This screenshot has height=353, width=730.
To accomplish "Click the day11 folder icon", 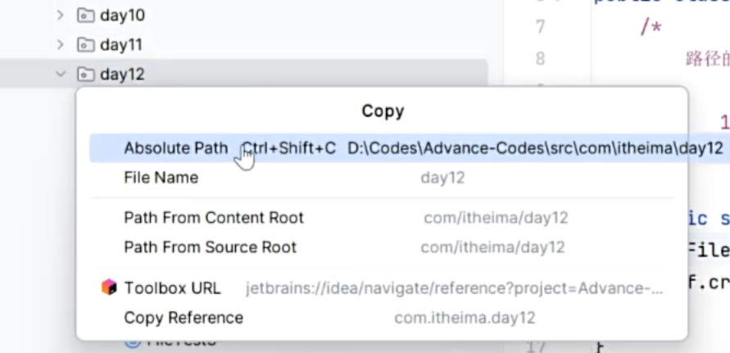I will click(85, 44).
